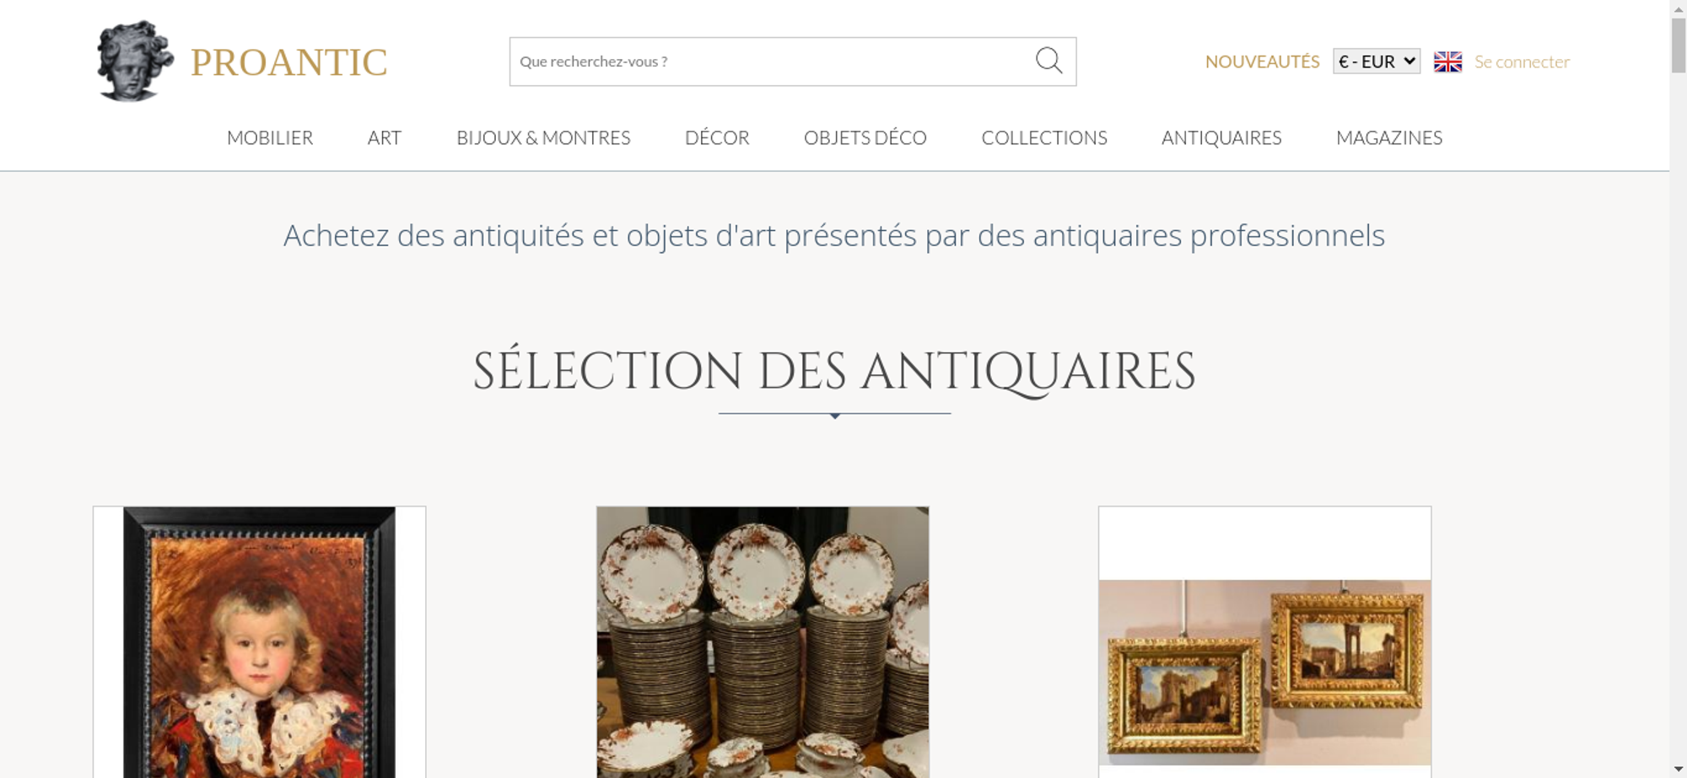Image resolution: width=1687 pixels, height=778 pixels.
Task: Open the gilt-framed ruins paintings thumbnail
Action: point(1264,672)
